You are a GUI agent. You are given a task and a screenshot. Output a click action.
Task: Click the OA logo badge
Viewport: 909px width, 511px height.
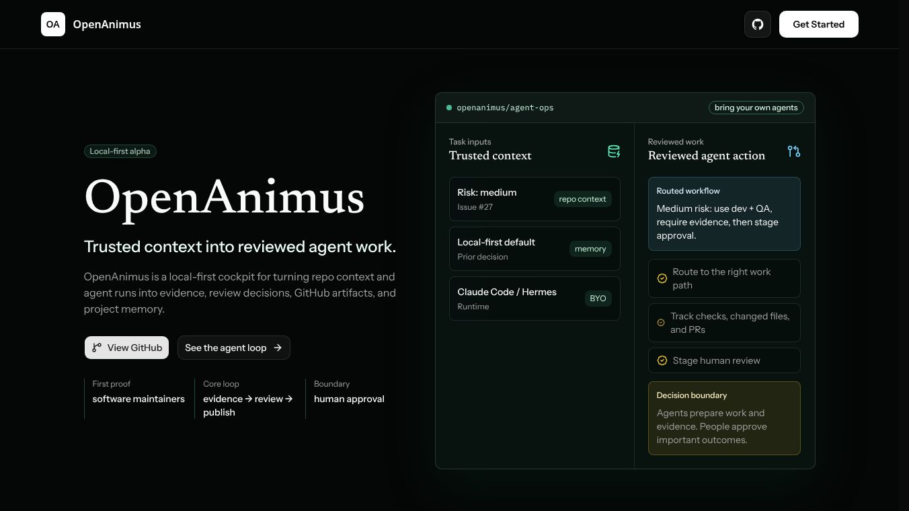pos(53,24)
